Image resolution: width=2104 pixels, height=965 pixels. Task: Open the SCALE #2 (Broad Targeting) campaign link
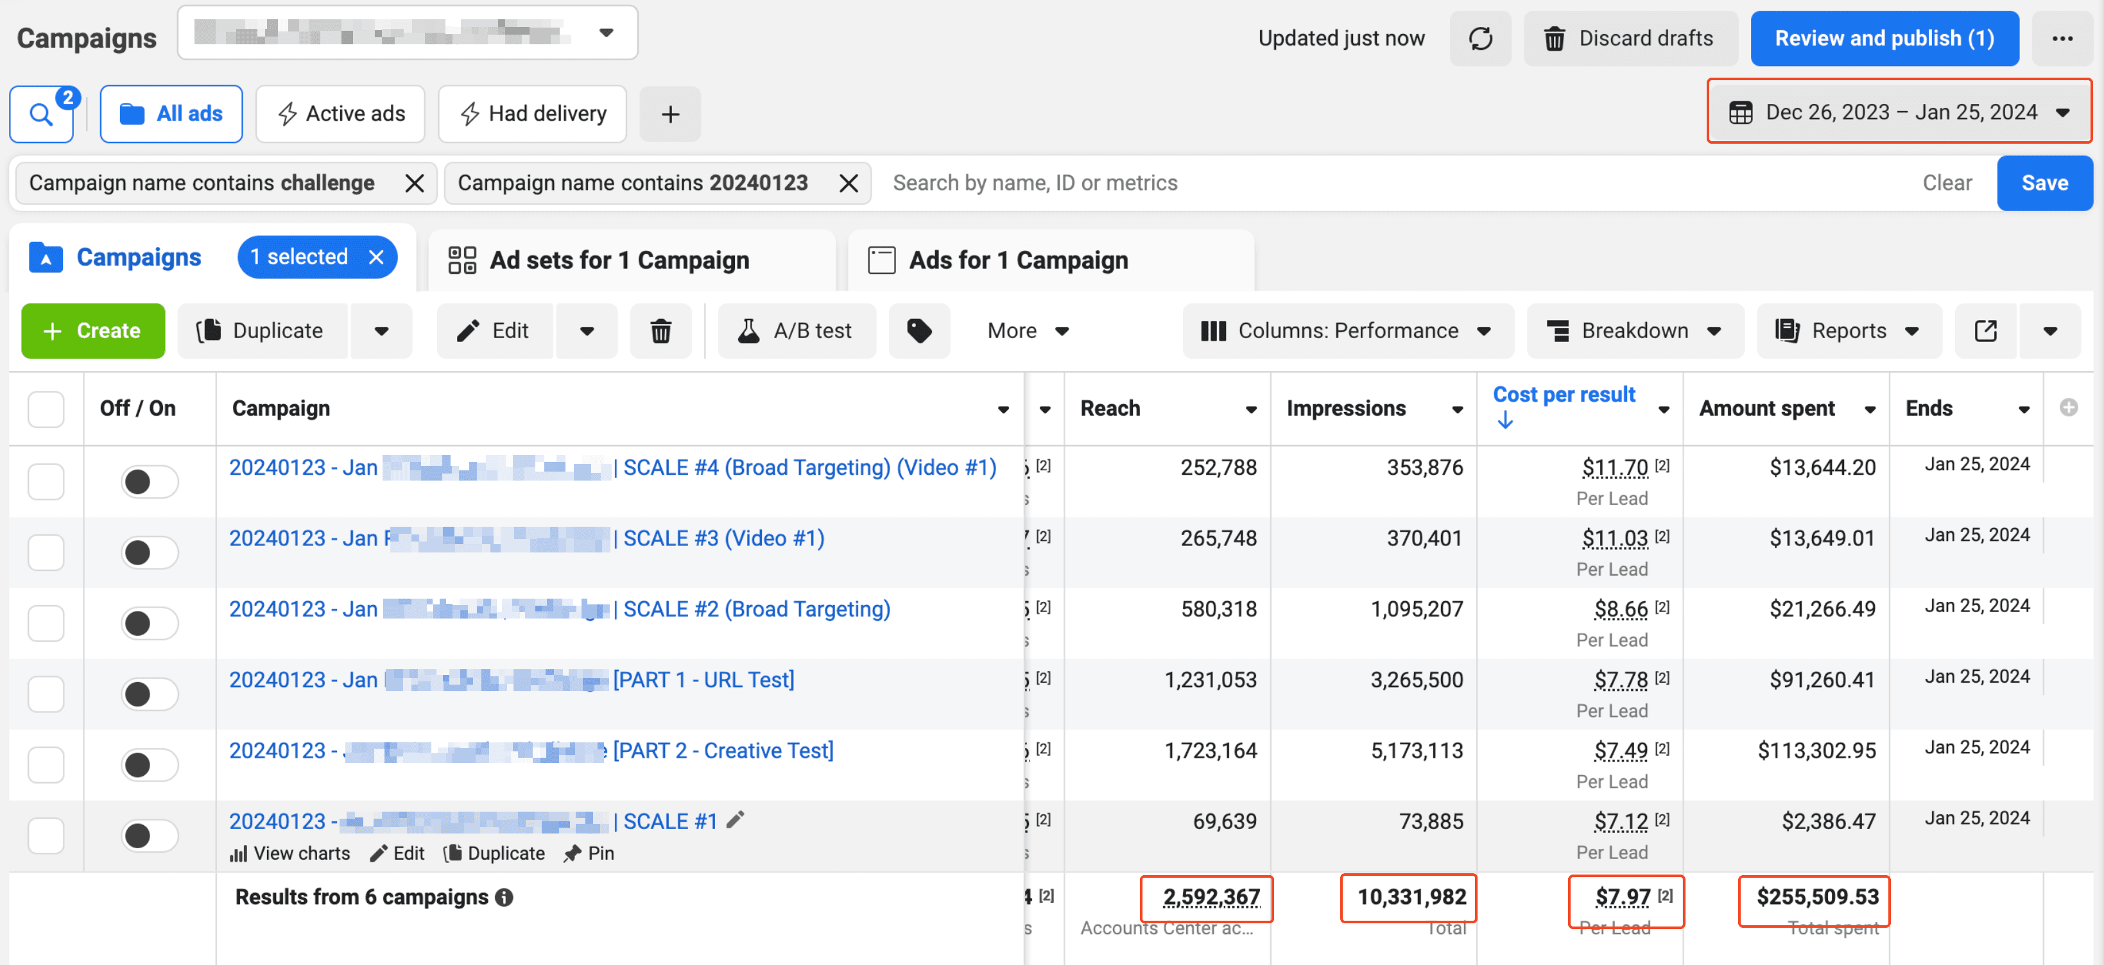pos(560,609)
